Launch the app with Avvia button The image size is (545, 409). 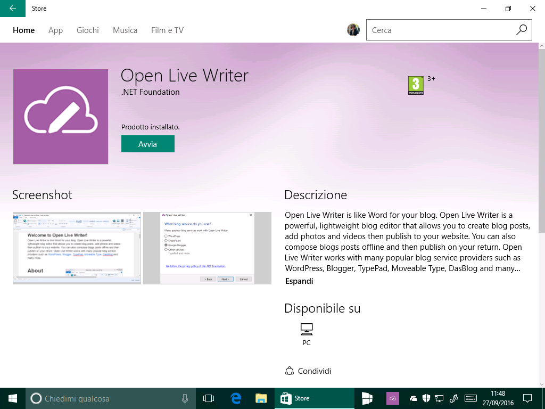[x=148, y=144]
